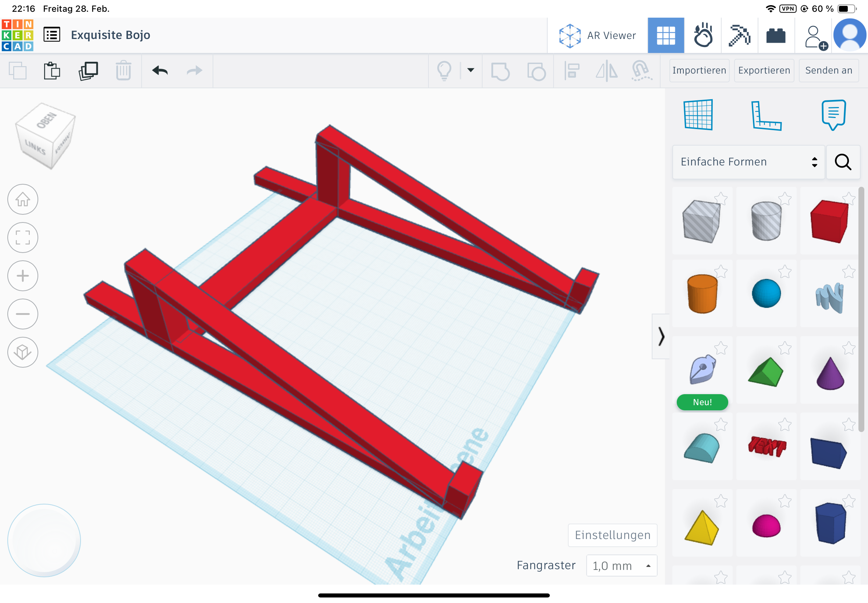
Task: Duplicate and repeat the shape
Action: pyautogui.click(x=88, y=71)
